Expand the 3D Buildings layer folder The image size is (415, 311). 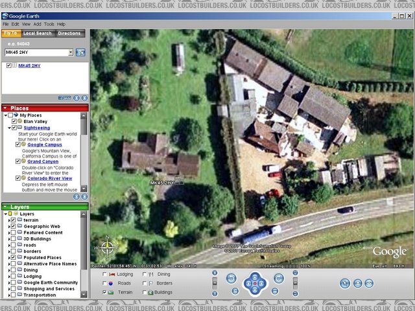(8, 239)
